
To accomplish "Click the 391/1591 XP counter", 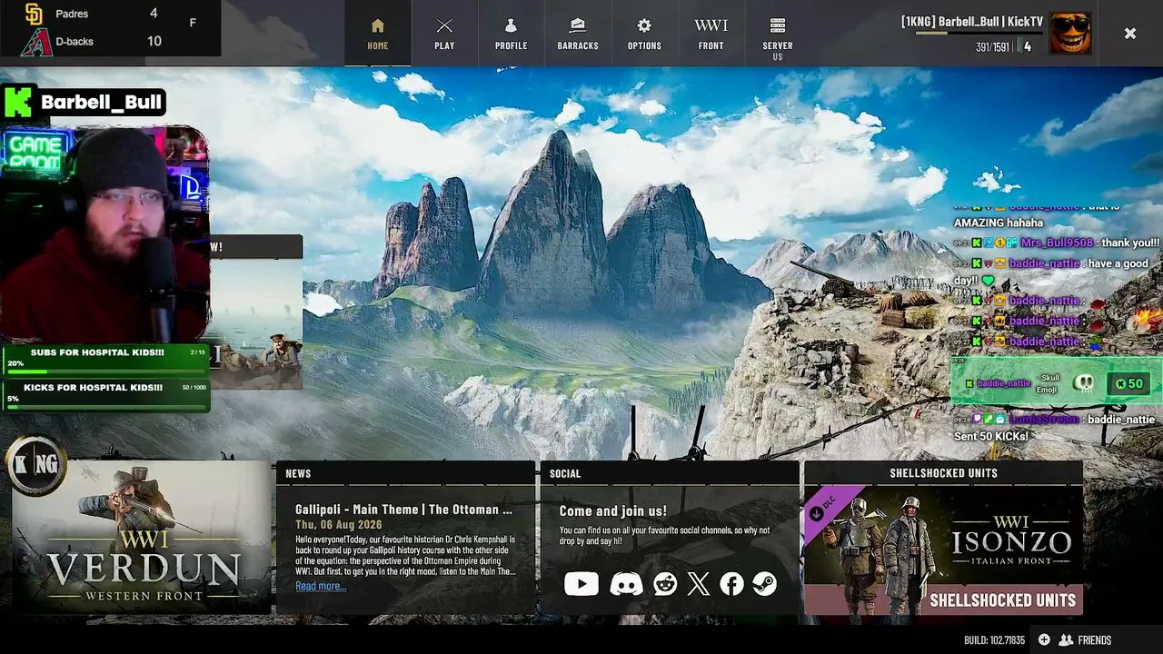I will tap(992, 47).
